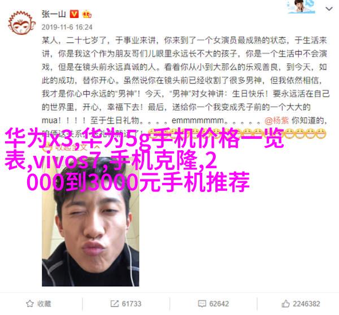Click the row of laughing emojis
339x315 pixels.
(x=237, y=134)
